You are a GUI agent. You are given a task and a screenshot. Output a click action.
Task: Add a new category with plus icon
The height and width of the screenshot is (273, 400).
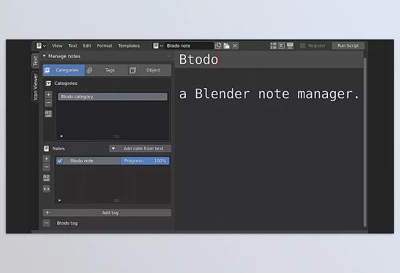(x=48, y=95)
